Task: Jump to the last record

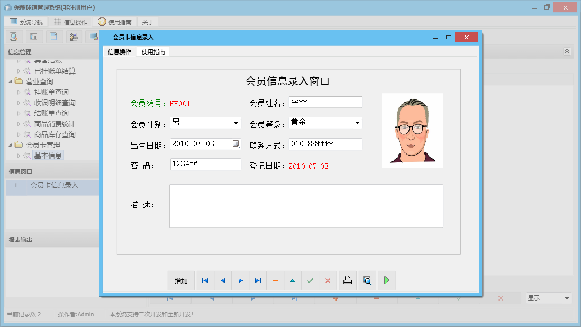Action: [x=258, y=280]
